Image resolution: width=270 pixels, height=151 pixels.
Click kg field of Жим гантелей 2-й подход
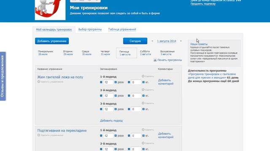[x=136, y=96]
